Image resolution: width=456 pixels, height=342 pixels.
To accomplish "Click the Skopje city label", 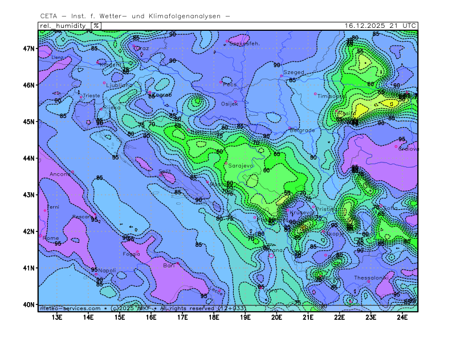I will click(335, 233).
